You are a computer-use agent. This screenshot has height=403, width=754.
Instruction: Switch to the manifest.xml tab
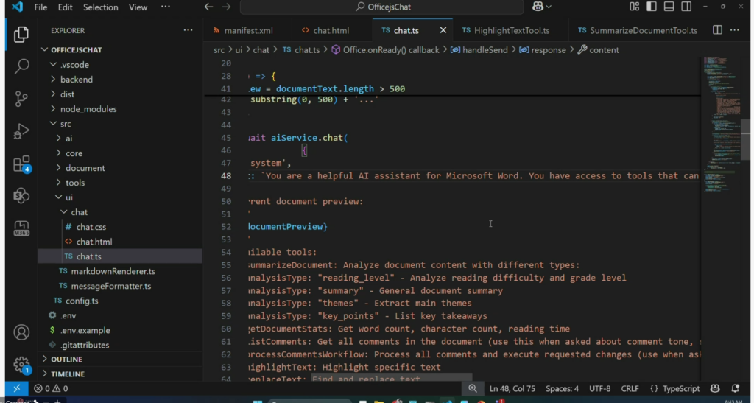(x=247, y=31)
